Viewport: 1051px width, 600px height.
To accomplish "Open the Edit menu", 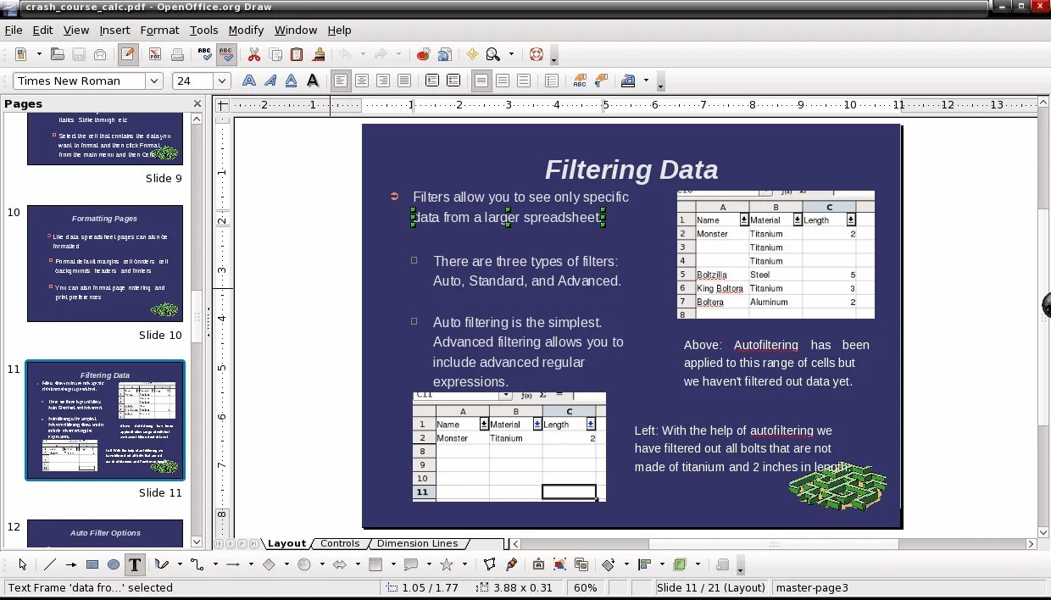I will coord(42,30).
